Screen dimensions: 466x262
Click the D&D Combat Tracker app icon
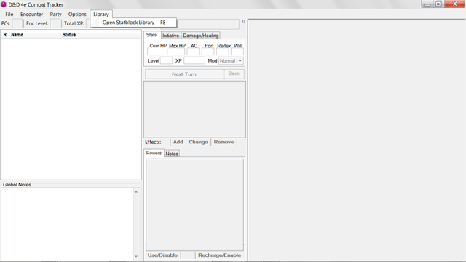(x=4, y=4)
